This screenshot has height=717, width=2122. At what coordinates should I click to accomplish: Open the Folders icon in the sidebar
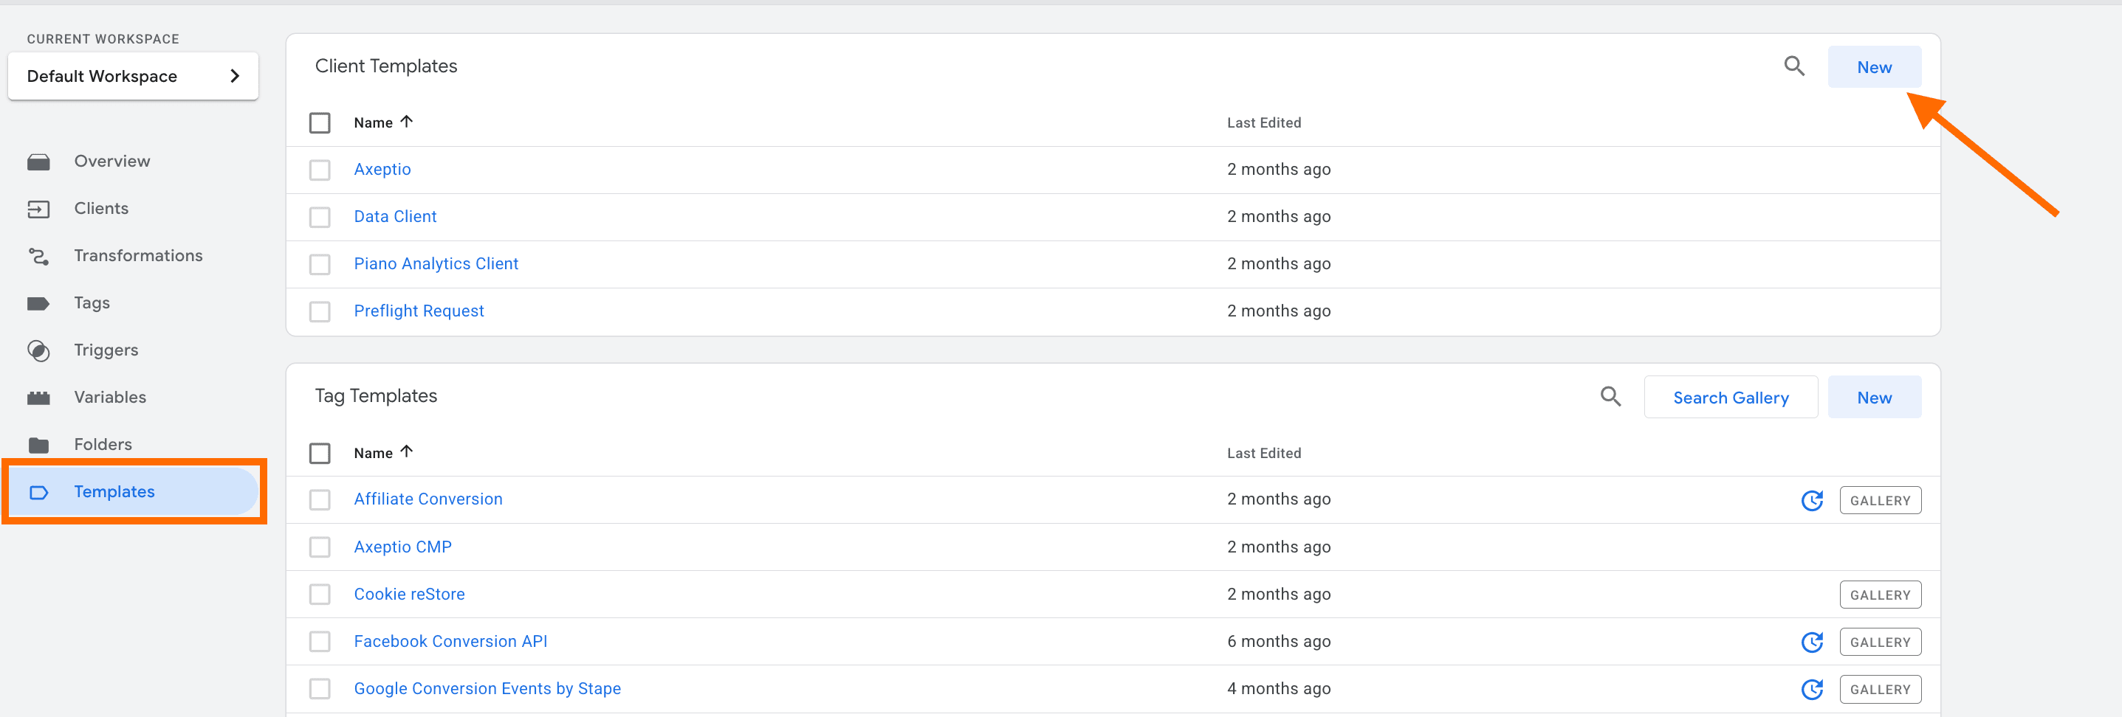coord(40,444)
